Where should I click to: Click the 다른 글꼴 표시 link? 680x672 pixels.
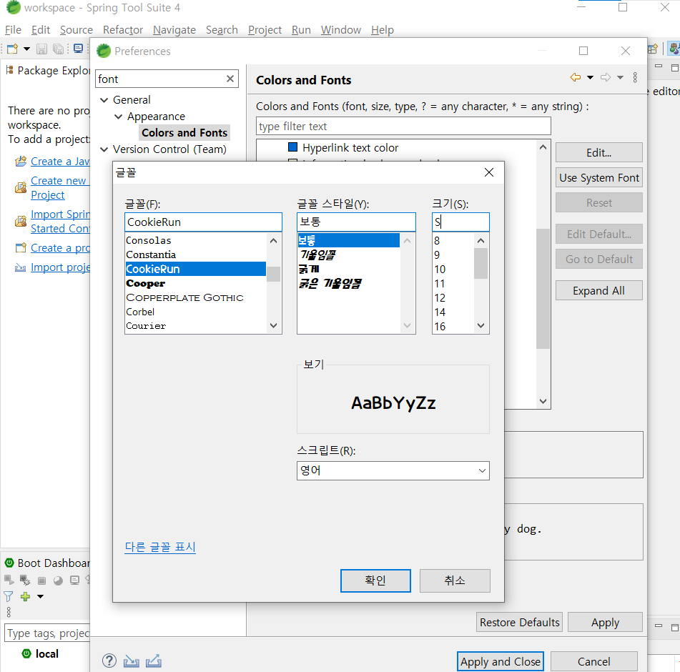click(x=160, y=547)
